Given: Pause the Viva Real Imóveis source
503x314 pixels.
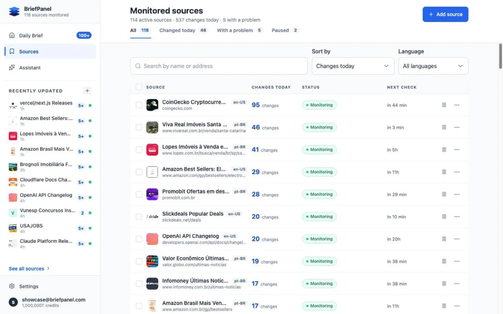Looking at the screenshot, I should tap(444, 127).
